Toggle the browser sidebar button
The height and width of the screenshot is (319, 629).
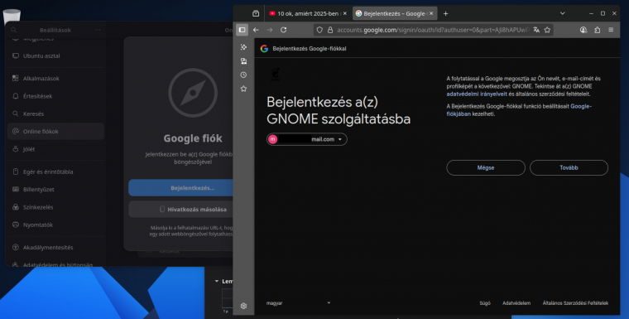(242, 30)
